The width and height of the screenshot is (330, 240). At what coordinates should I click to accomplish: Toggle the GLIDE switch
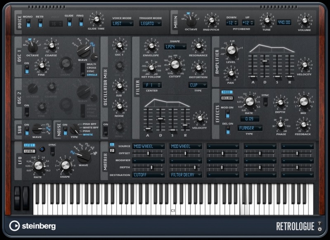coord(69,22)
